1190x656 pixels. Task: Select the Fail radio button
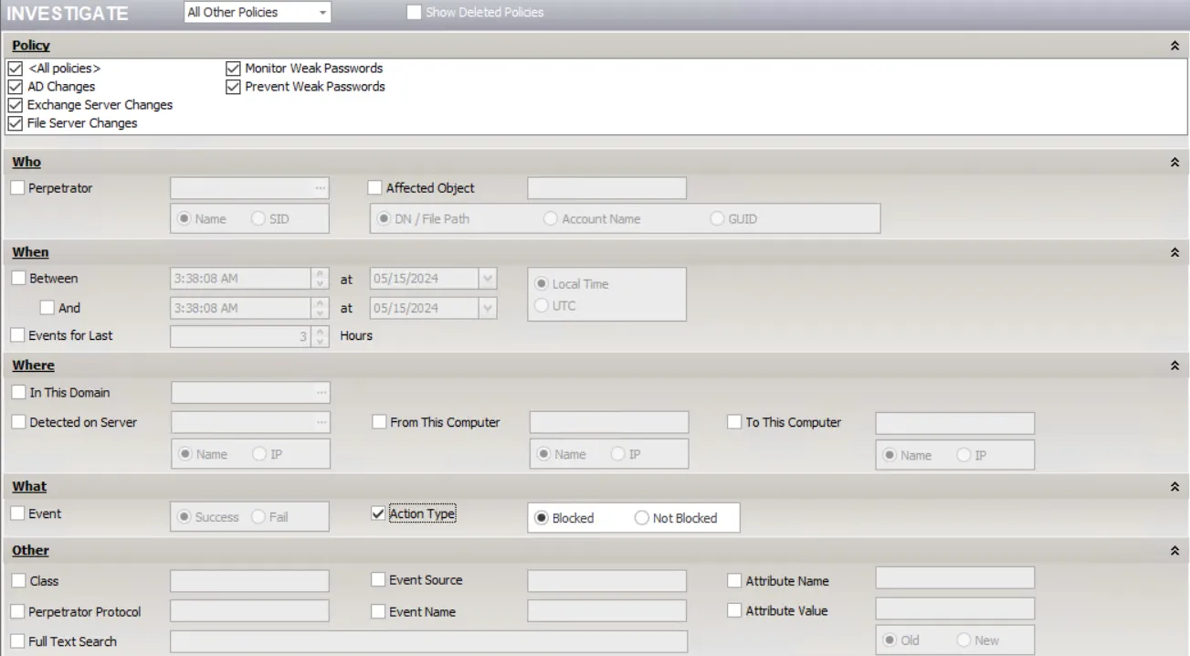258,517
